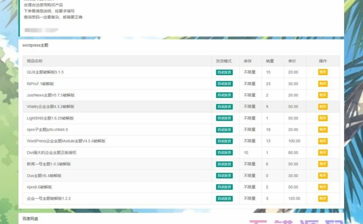Click the LightSNS主题1.6.29破解版 name
This screenshot has height=224, width=363.
[x=50, y=118]
